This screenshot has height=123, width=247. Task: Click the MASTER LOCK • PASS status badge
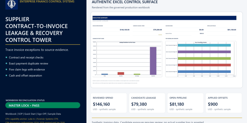(43, 105)
